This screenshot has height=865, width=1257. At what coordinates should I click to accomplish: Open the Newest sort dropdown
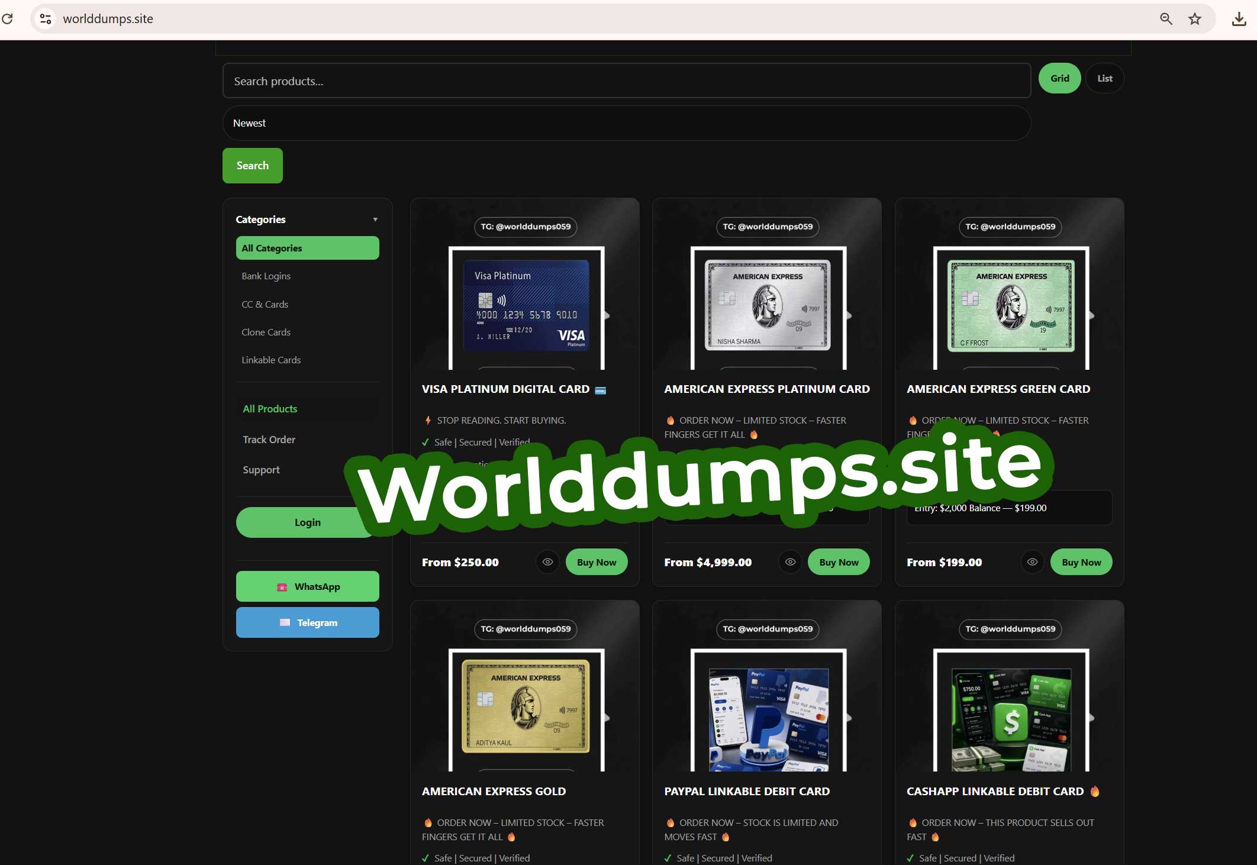(627, 123)
